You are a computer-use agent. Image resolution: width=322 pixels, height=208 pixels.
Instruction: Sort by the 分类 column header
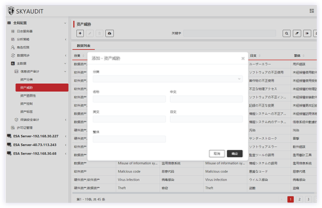79,55
